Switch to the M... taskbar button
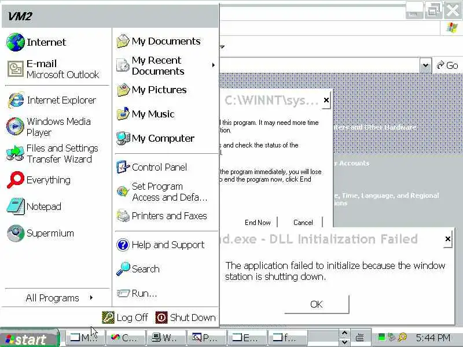Screen dimensions: 463x347 [84, 337]
